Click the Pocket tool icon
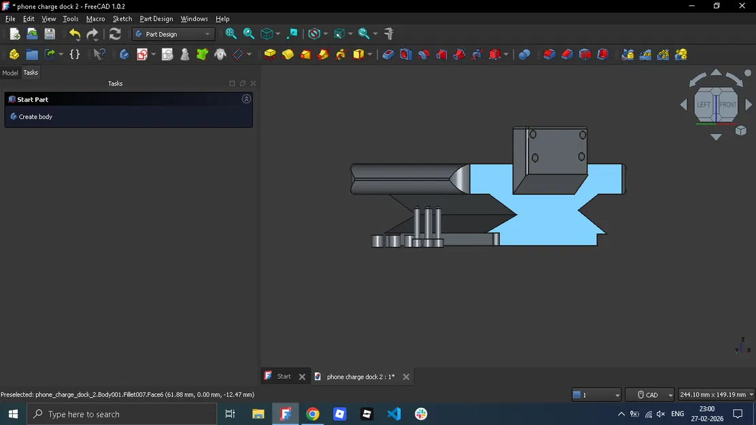 [388, 54]
